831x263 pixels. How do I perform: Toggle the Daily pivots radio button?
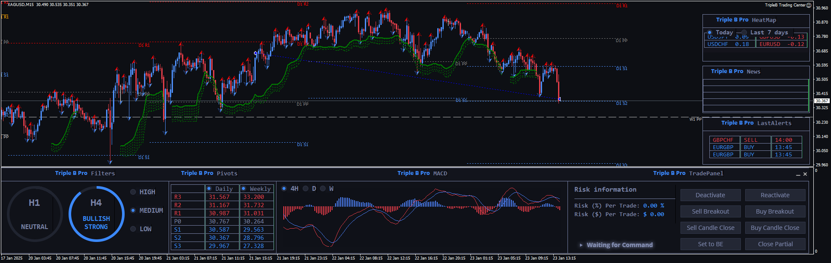209,189
